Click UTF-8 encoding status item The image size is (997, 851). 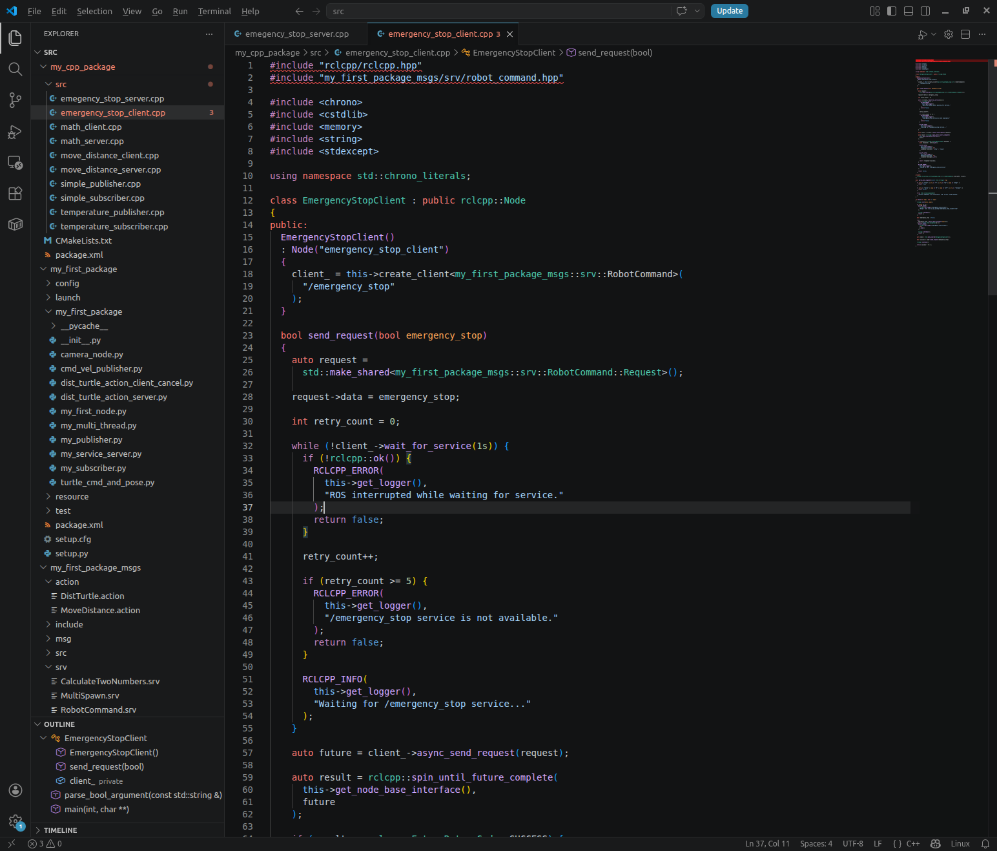(853, 844)
